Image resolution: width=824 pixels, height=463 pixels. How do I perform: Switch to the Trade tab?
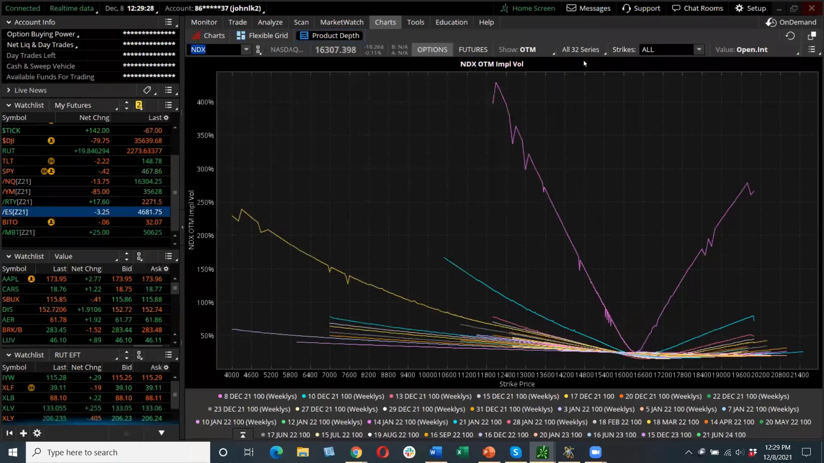237,22
